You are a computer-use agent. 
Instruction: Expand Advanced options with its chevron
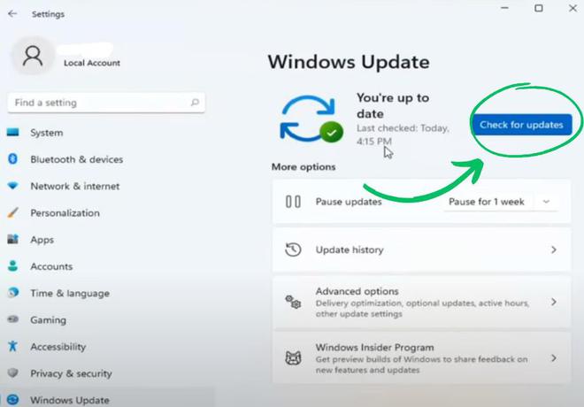[x=553, y=302]
